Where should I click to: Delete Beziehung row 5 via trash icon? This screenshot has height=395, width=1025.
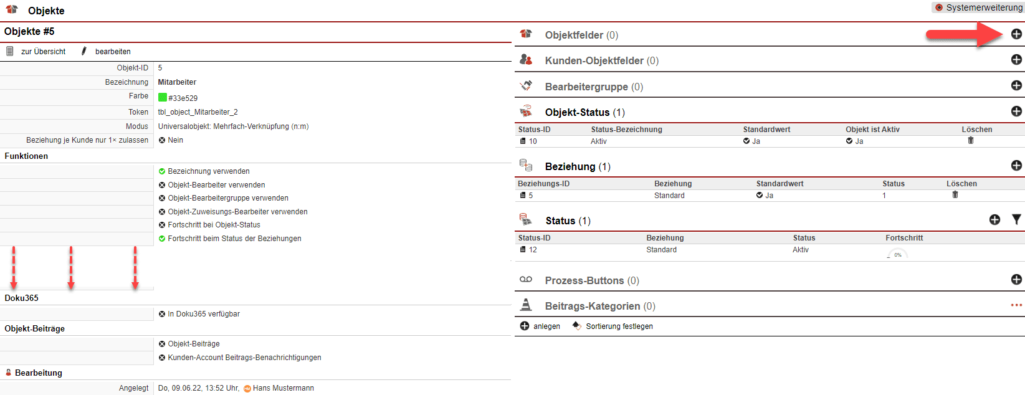point(955,195)
